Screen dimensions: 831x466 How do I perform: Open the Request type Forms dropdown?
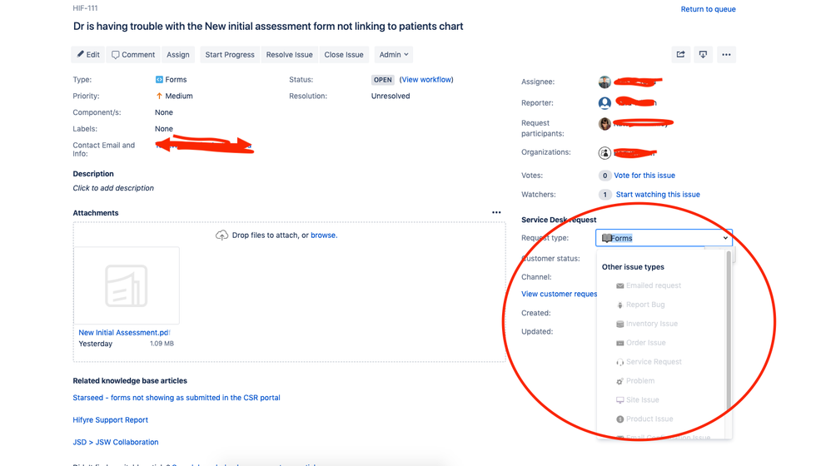(664, 238)
